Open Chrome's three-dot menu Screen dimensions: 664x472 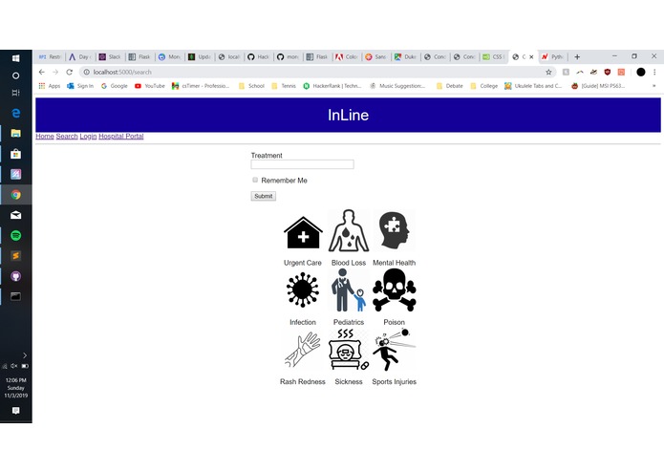coord(654,72)
